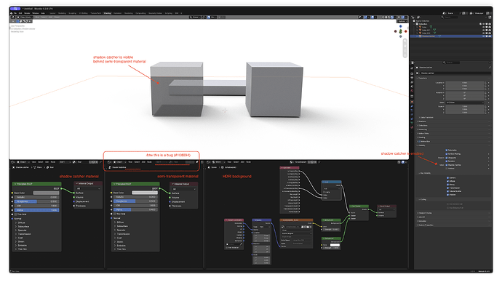Toggle the eye visibility of Shadow catcher in outliner
This screenshot has width=502, height=285.
[x=483, y=36]
